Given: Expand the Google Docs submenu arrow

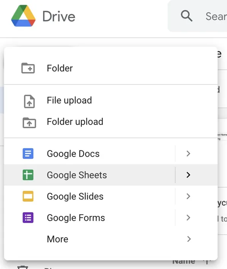Looking at the screenshot, I should (x=188, y=153).
